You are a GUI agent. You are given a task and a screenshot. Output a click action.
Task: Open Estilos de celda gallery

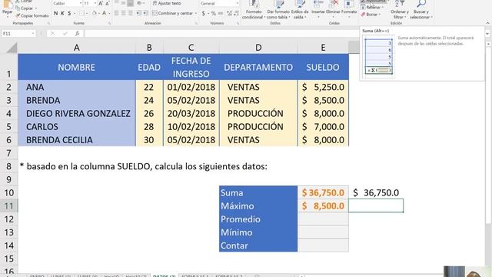[299, 10]
